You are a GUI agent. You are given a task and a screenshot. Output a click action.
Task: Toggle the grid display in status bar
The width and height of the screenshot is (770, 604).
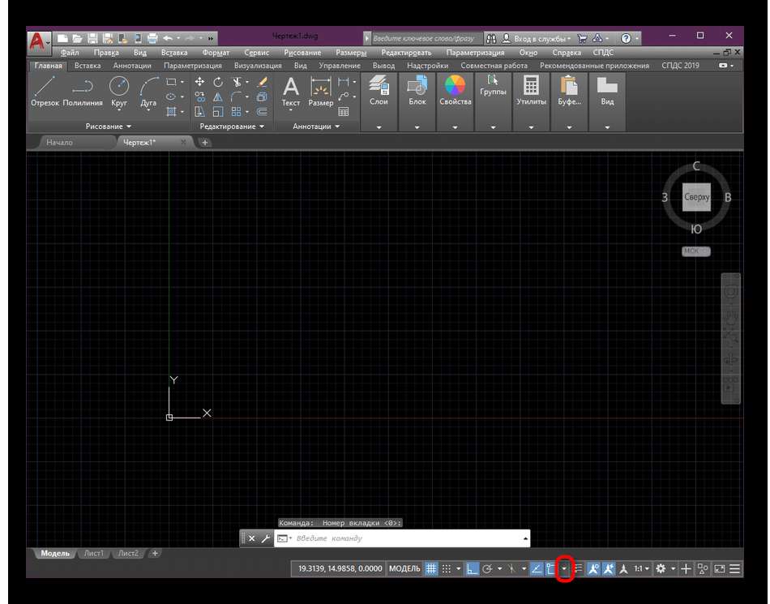click(x=431, y=569)
